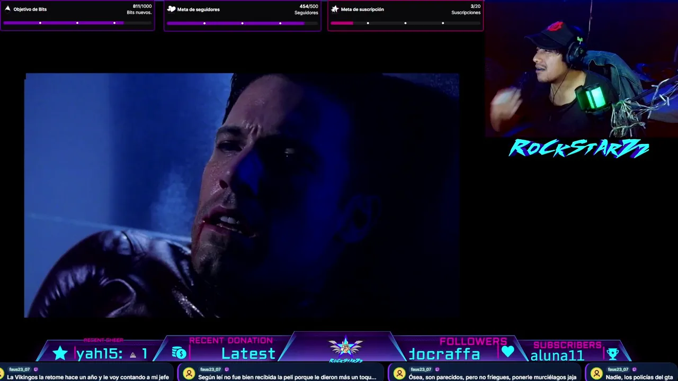678x381 pixels.
Task: Click the '811/1000' bits counter
Action: 142,6
